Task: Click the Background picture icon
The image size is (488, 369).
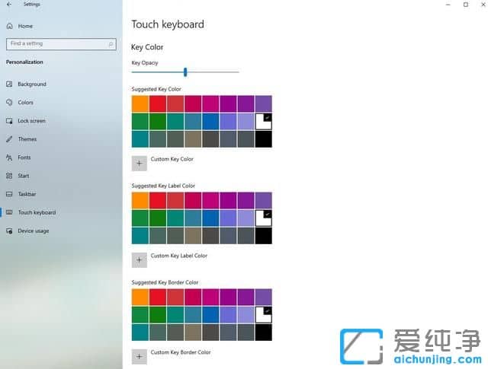Action: pos(10,84)
